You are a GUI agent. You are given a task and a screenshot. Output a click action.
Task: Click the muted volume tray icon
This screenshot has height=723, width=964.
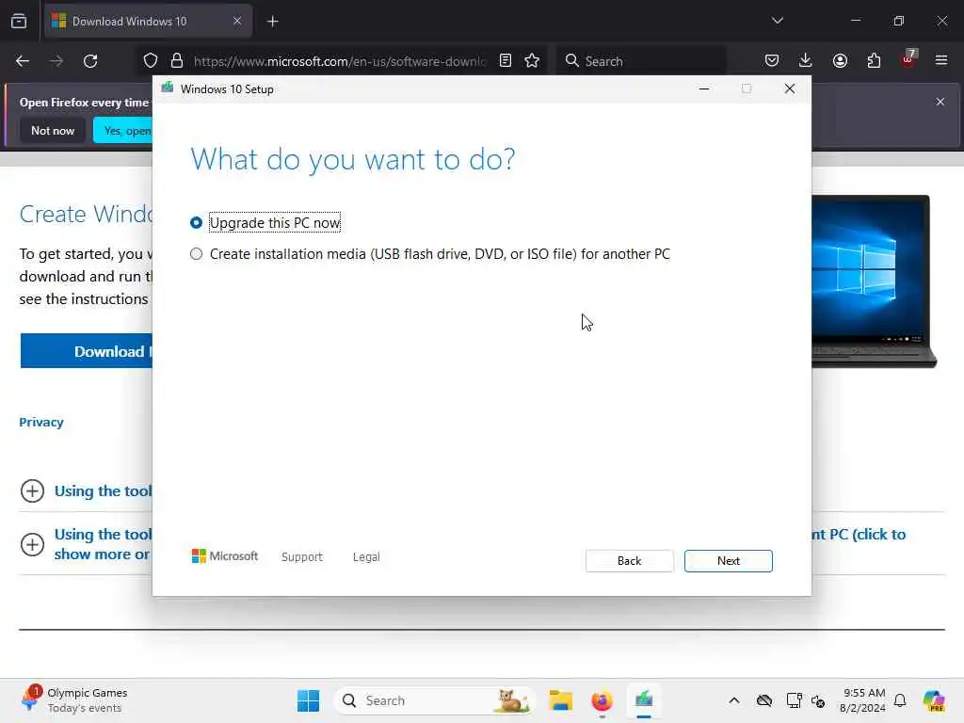tap(818, 700)
